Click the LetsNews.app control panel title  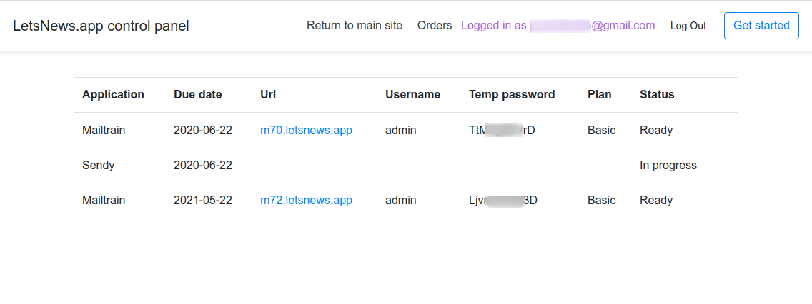[x=101, y=26]
